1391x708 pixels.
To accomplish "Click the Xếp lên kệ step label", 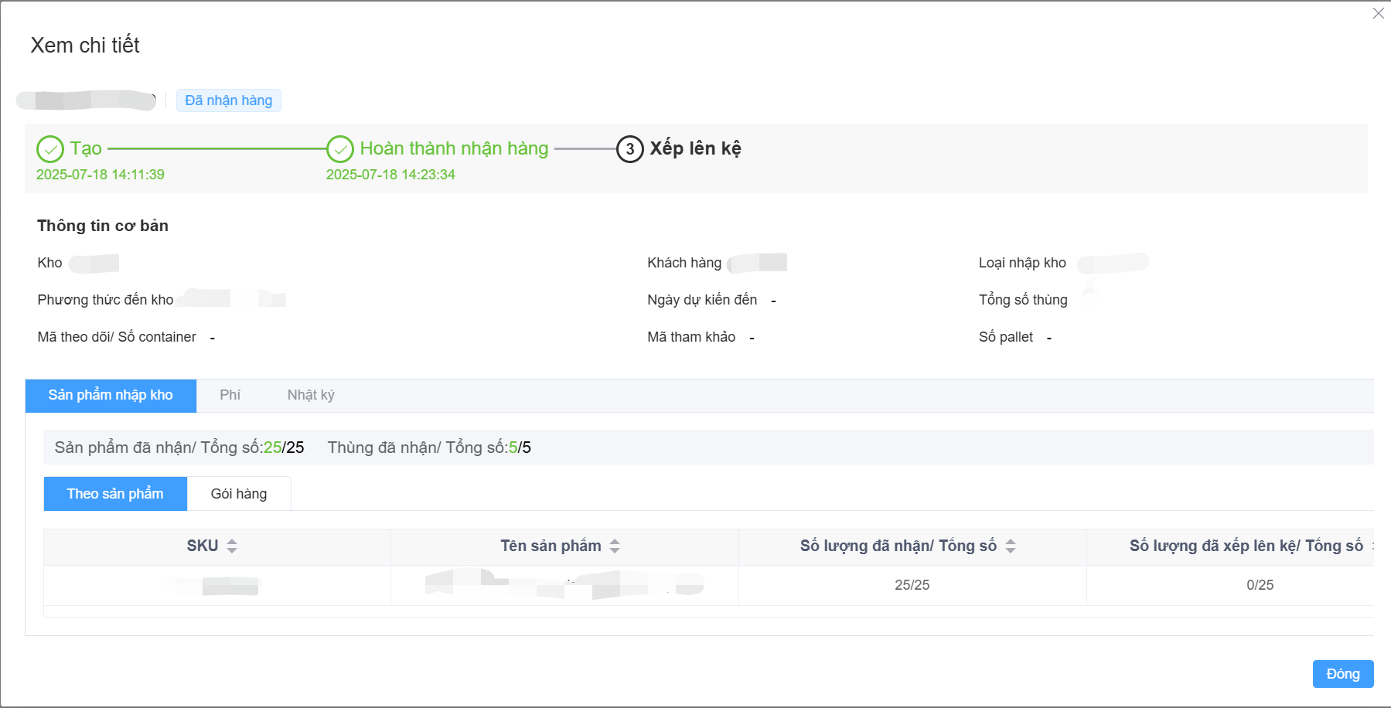I will (695, 148).
